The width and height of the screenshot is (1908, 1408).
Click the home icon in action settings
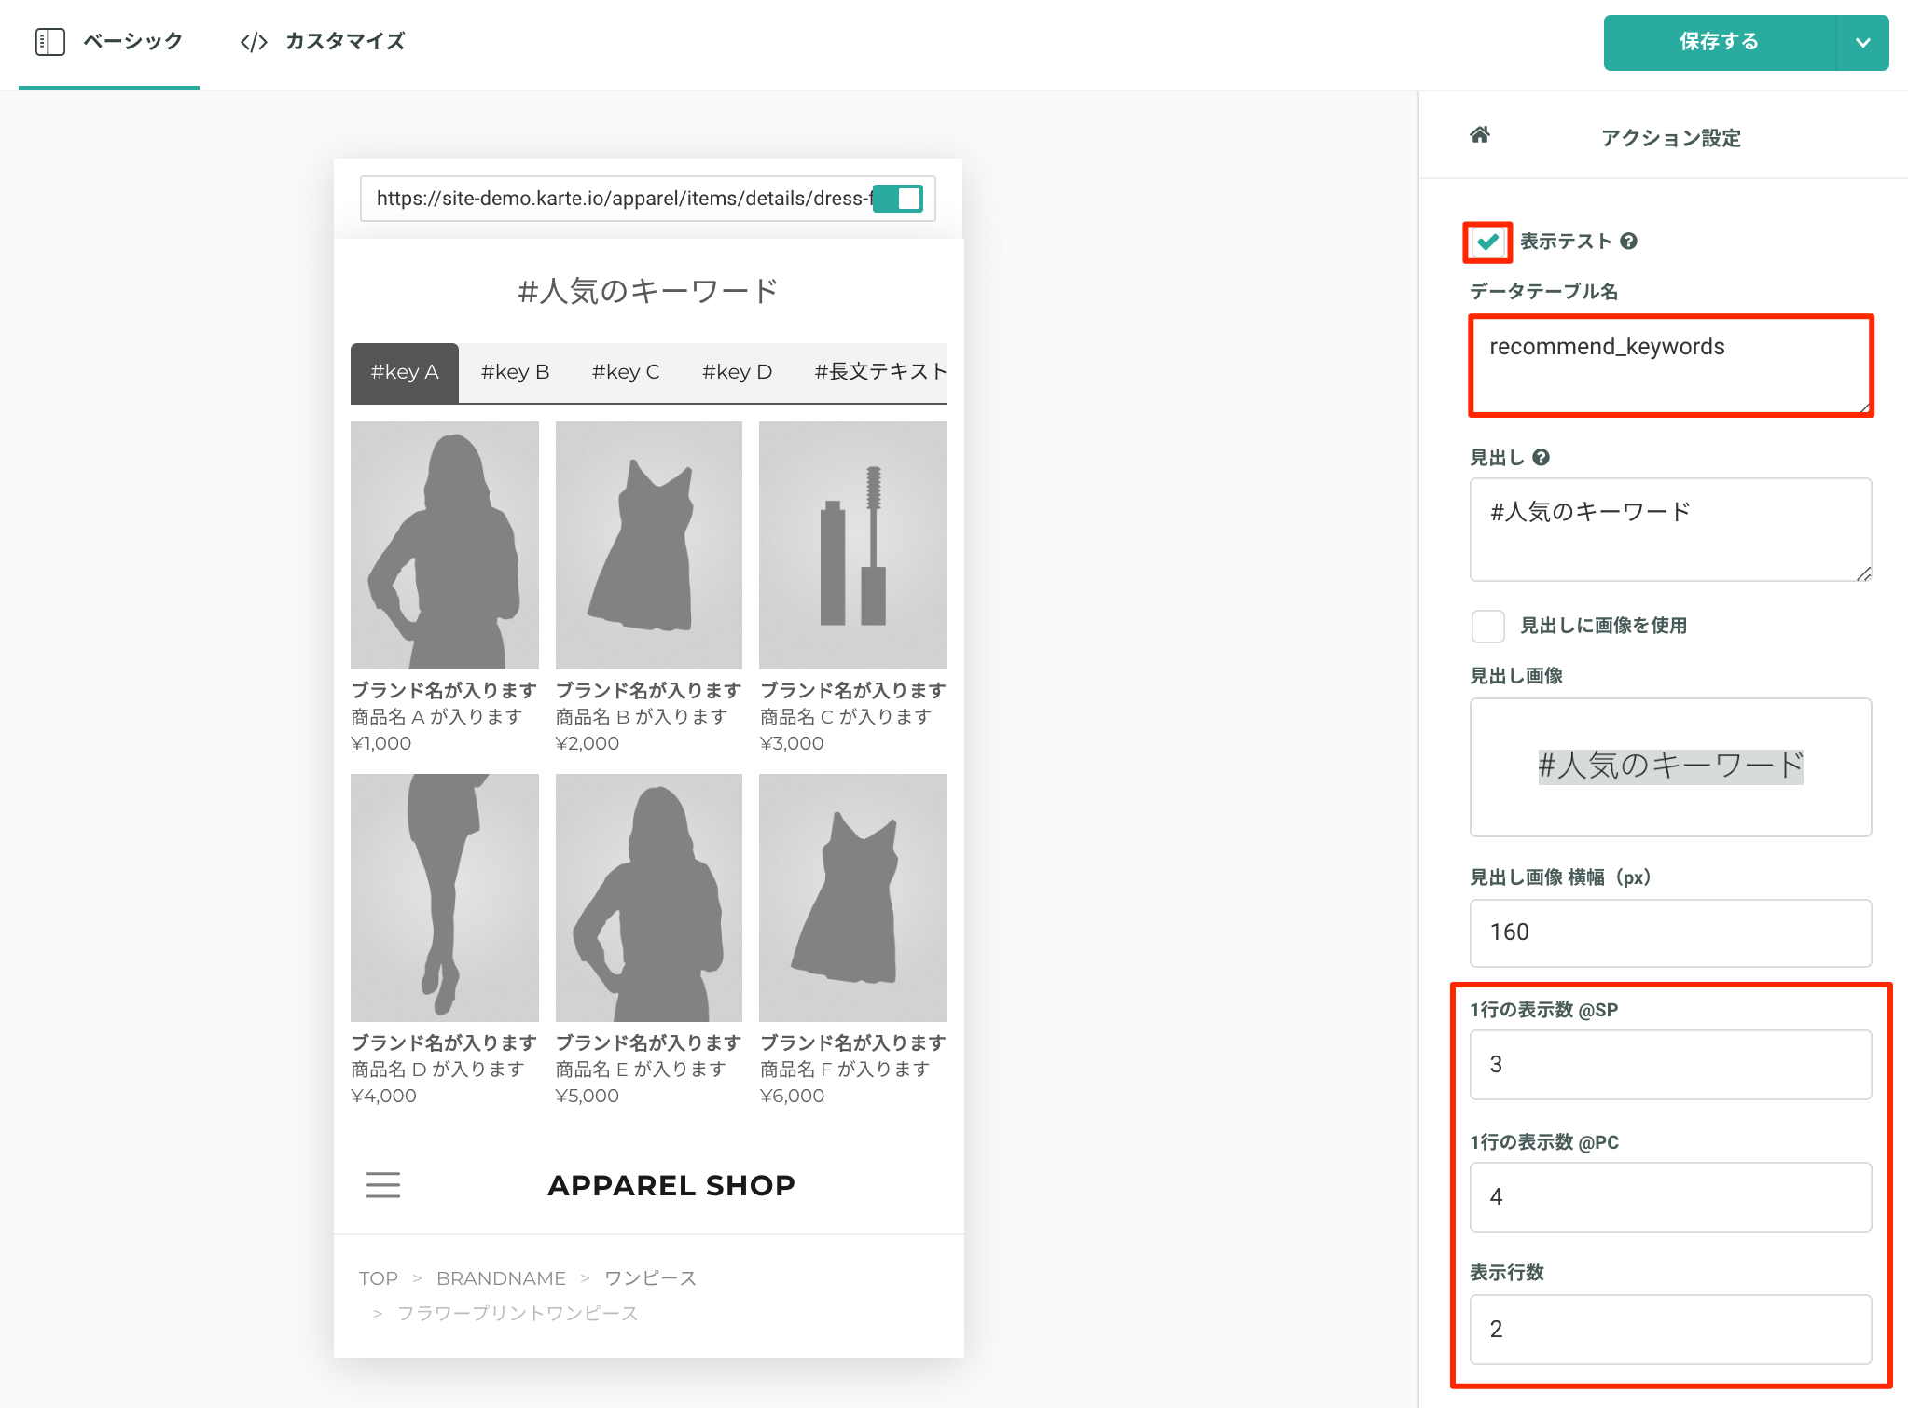(1480, 135)
